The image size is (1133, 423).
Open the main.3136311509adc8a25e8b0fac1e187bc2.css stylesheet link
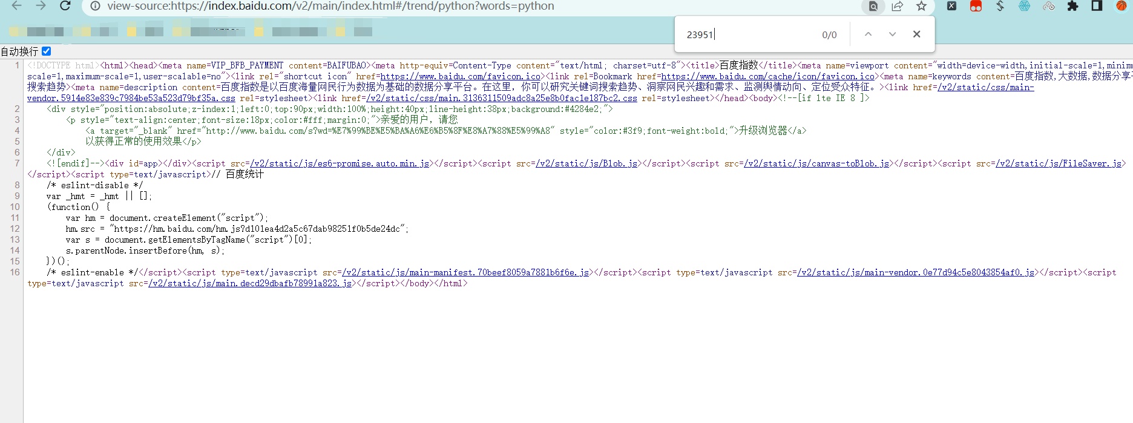click(501, 99)
